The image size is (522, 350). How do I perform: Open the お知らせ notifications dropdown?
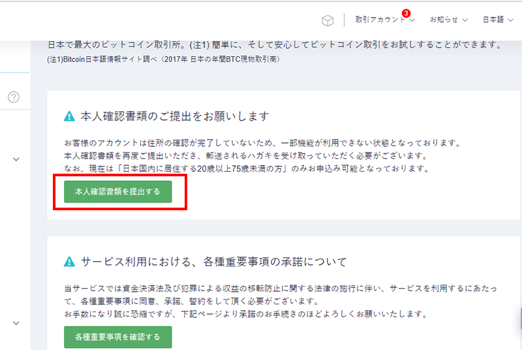coord(448,20)
